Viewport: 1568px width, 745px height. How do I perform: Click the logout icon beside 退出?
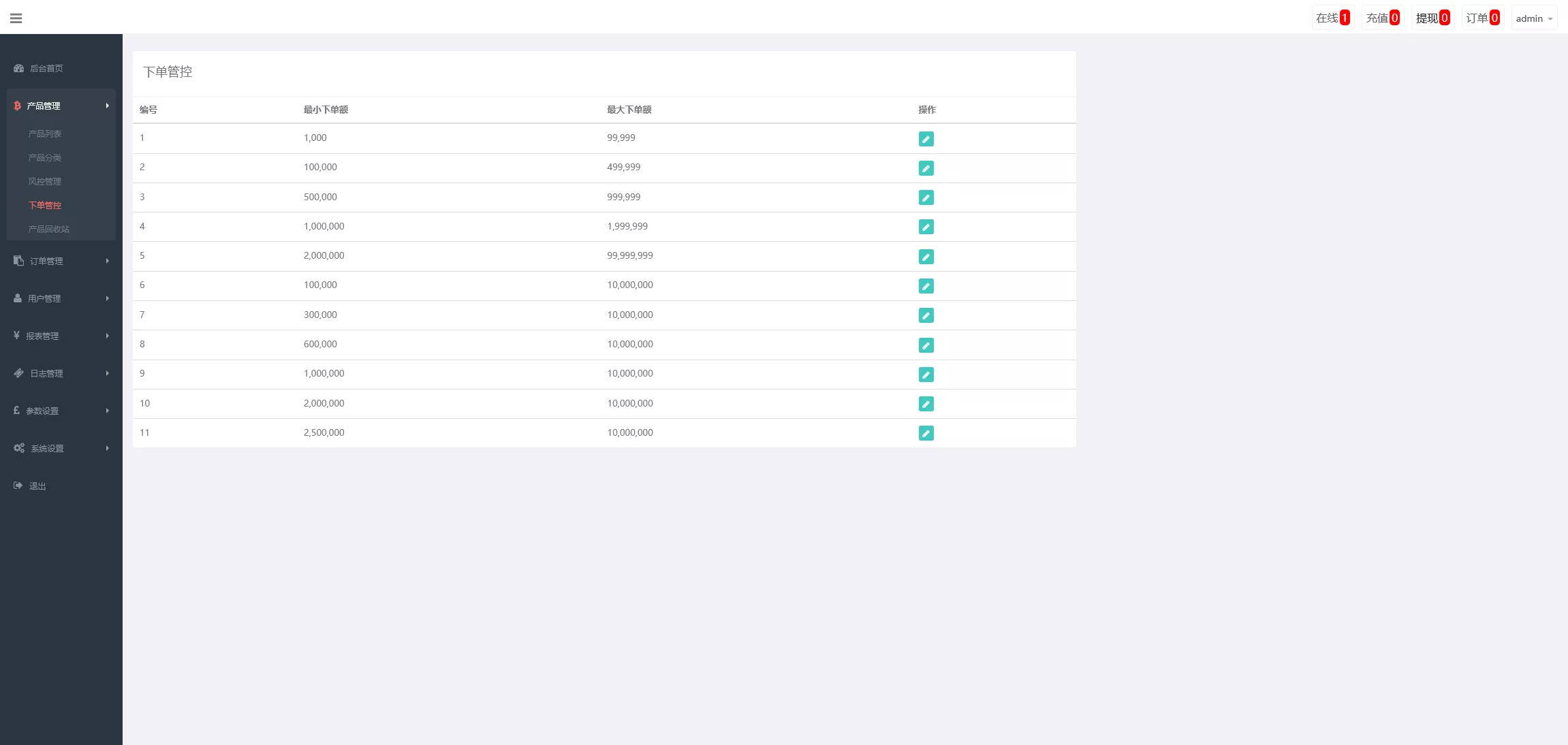click(18, 486)
